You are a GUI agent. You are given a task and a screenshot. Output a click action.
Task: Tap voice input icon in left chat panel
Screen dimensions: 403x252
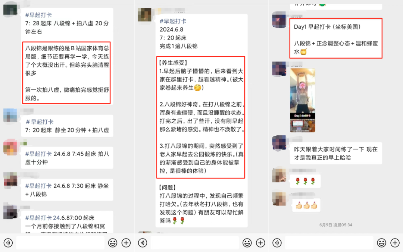[8, 243]
